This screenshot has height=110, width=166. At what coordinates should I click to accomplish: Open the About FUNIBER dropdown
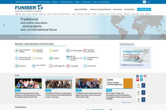click(81, 9)
